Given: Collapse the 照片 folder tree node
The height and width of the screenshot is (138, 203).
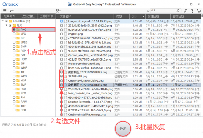Looking at the screenshot, I should 7,25.
